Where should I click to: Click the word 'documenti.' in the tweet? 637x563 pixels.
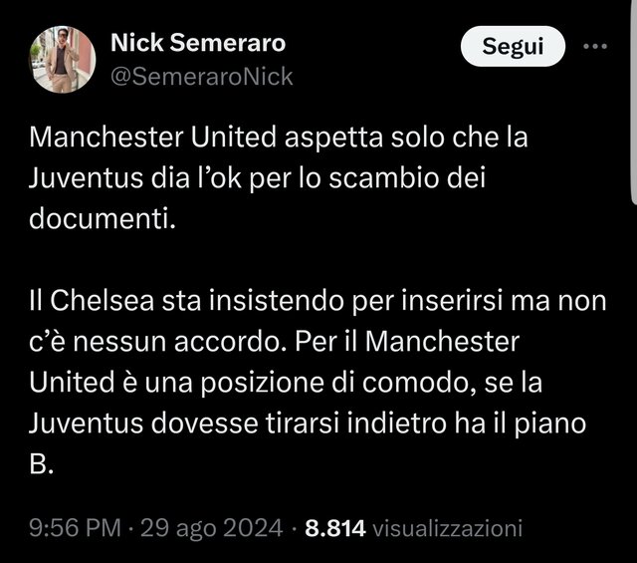(103, 219)
